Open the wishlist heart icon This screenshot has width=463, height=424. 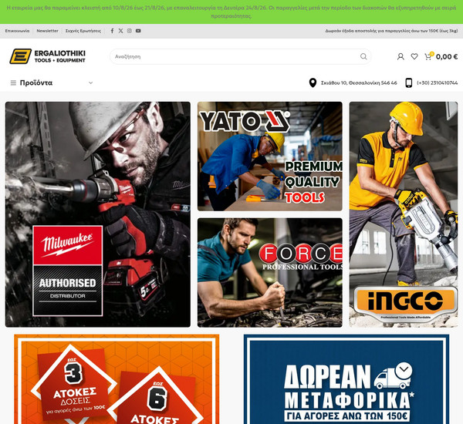click(414, 56)
